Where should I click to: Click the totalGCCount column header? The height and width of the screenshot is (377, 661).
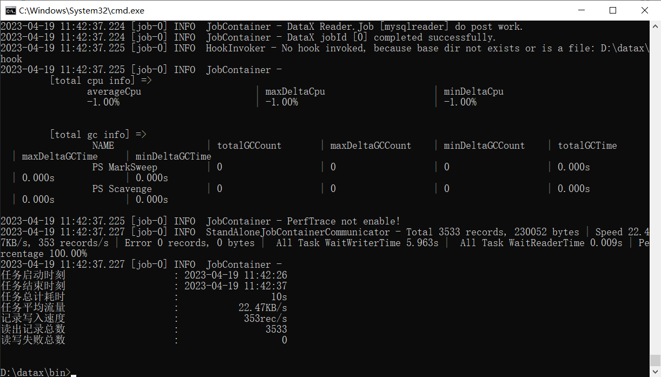click(x=249, y=145)
